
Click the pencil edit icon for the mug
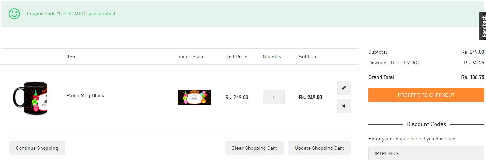(x=344, y=88)
